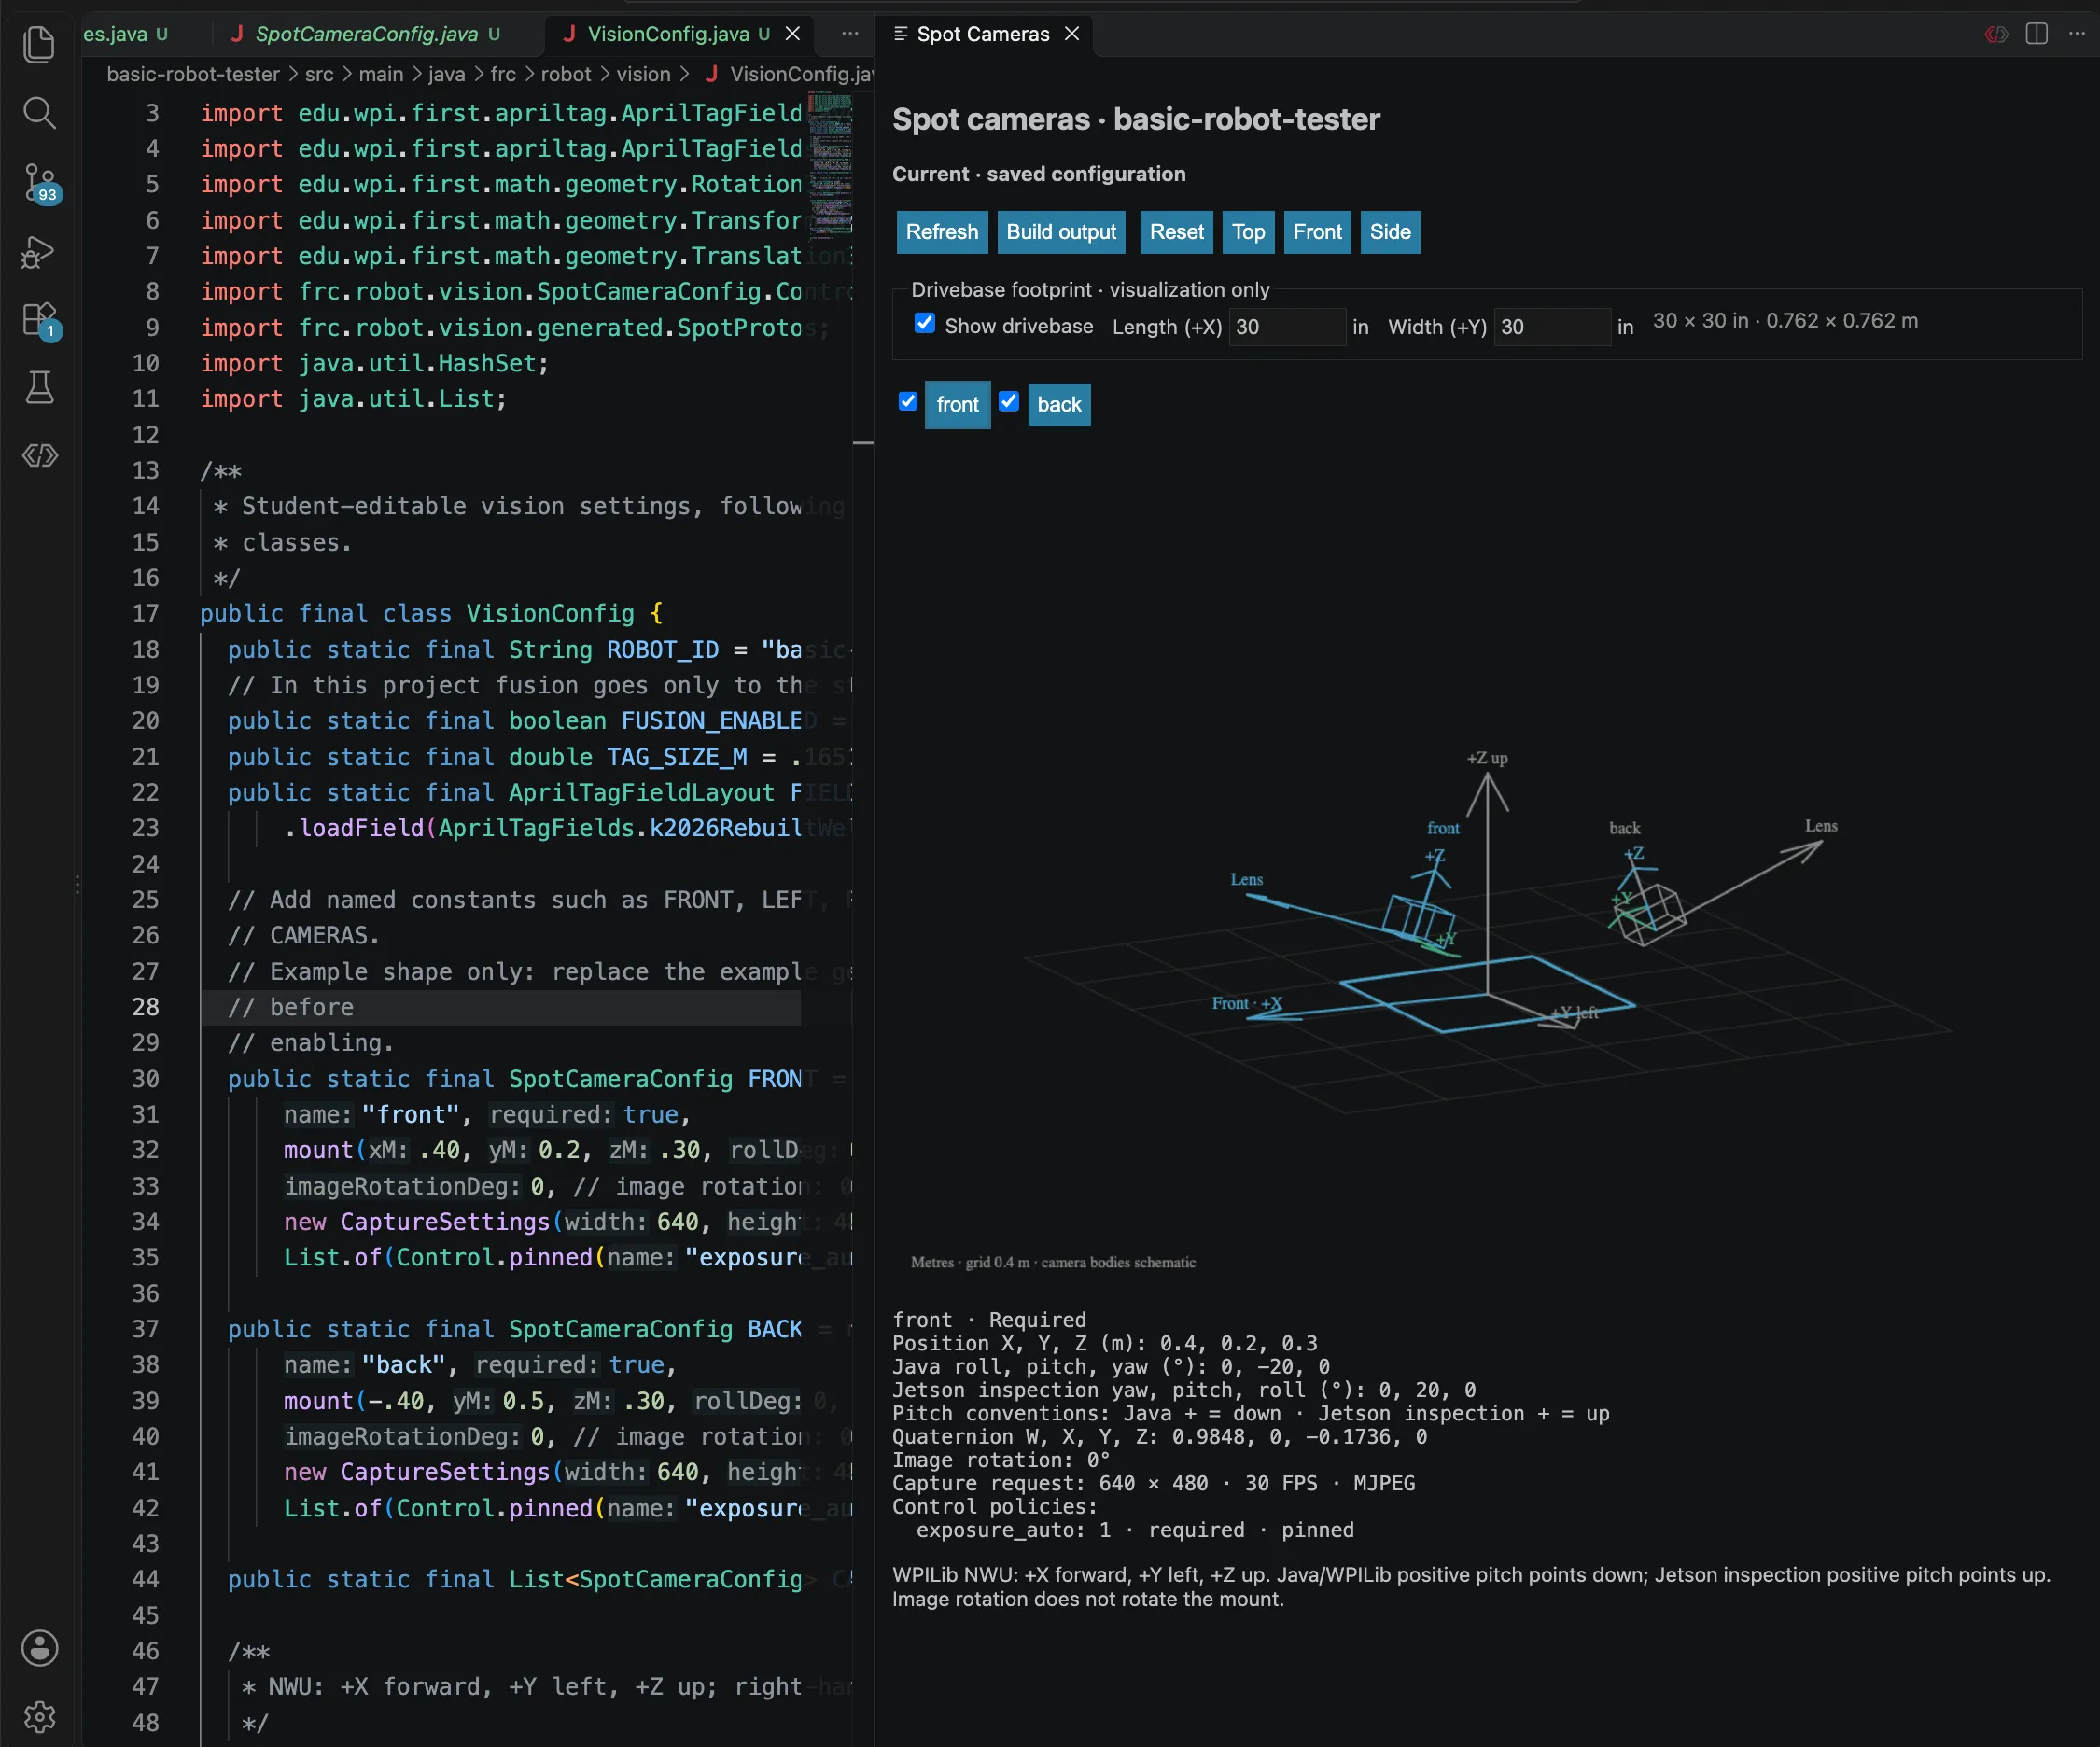This screenshot has width=2100, height=1747.
Task: Switch to Side view
Action: (x=1390, y=232)
